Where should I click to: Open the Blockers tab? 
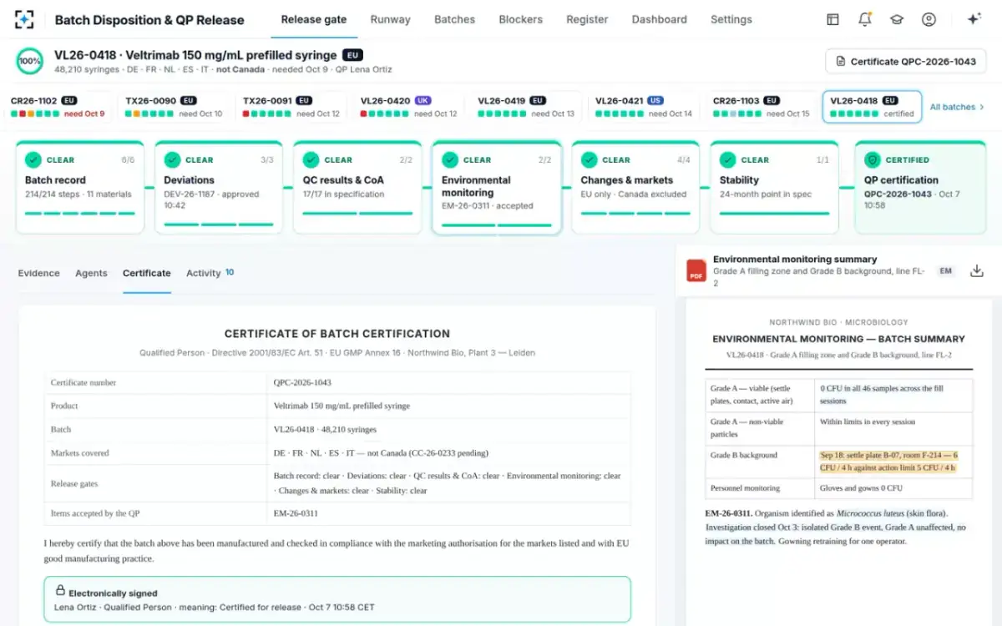click(520, 19)
